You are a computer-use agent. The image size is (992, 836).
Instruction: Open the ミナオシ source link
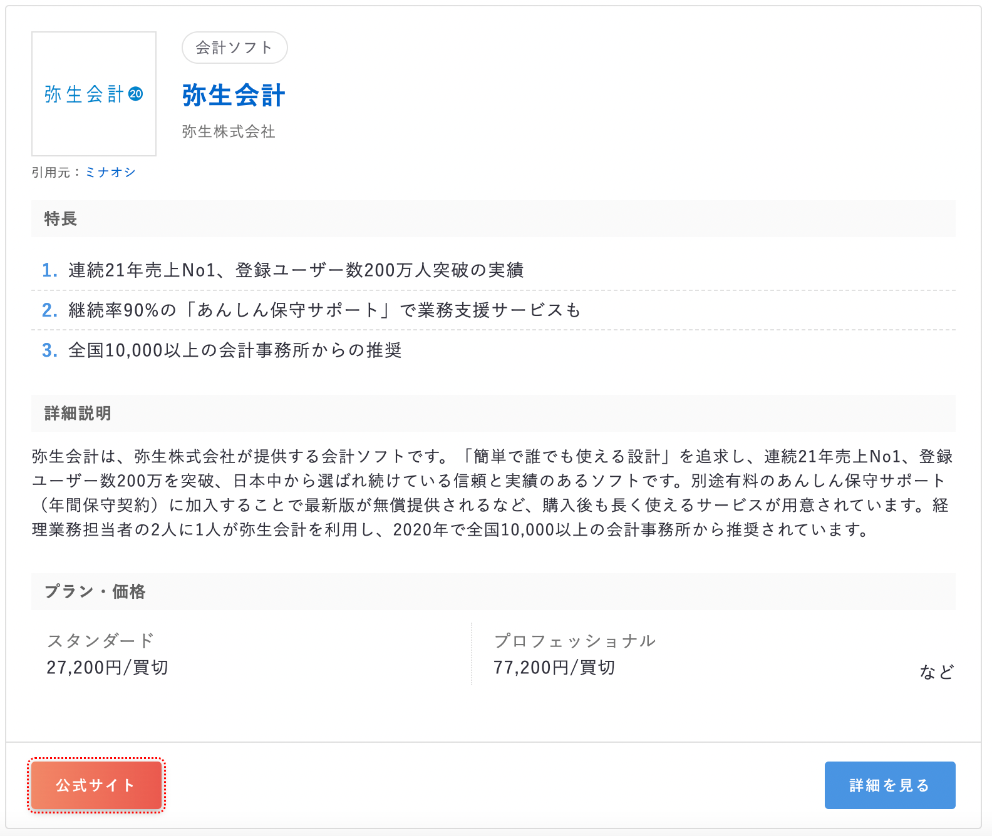pos(110,172)
